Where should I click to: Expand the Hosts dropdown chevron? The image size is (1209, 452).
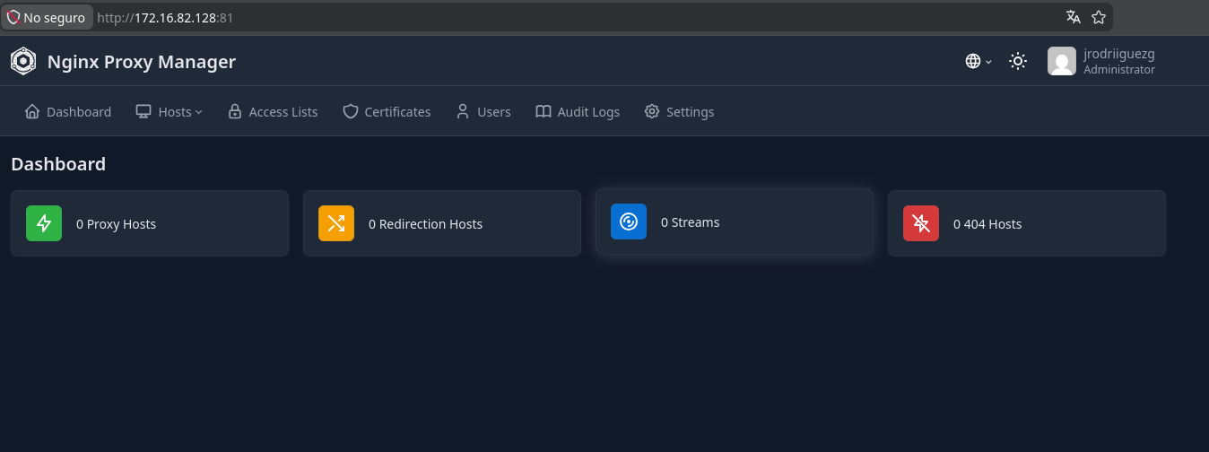(x=199, y=112)
